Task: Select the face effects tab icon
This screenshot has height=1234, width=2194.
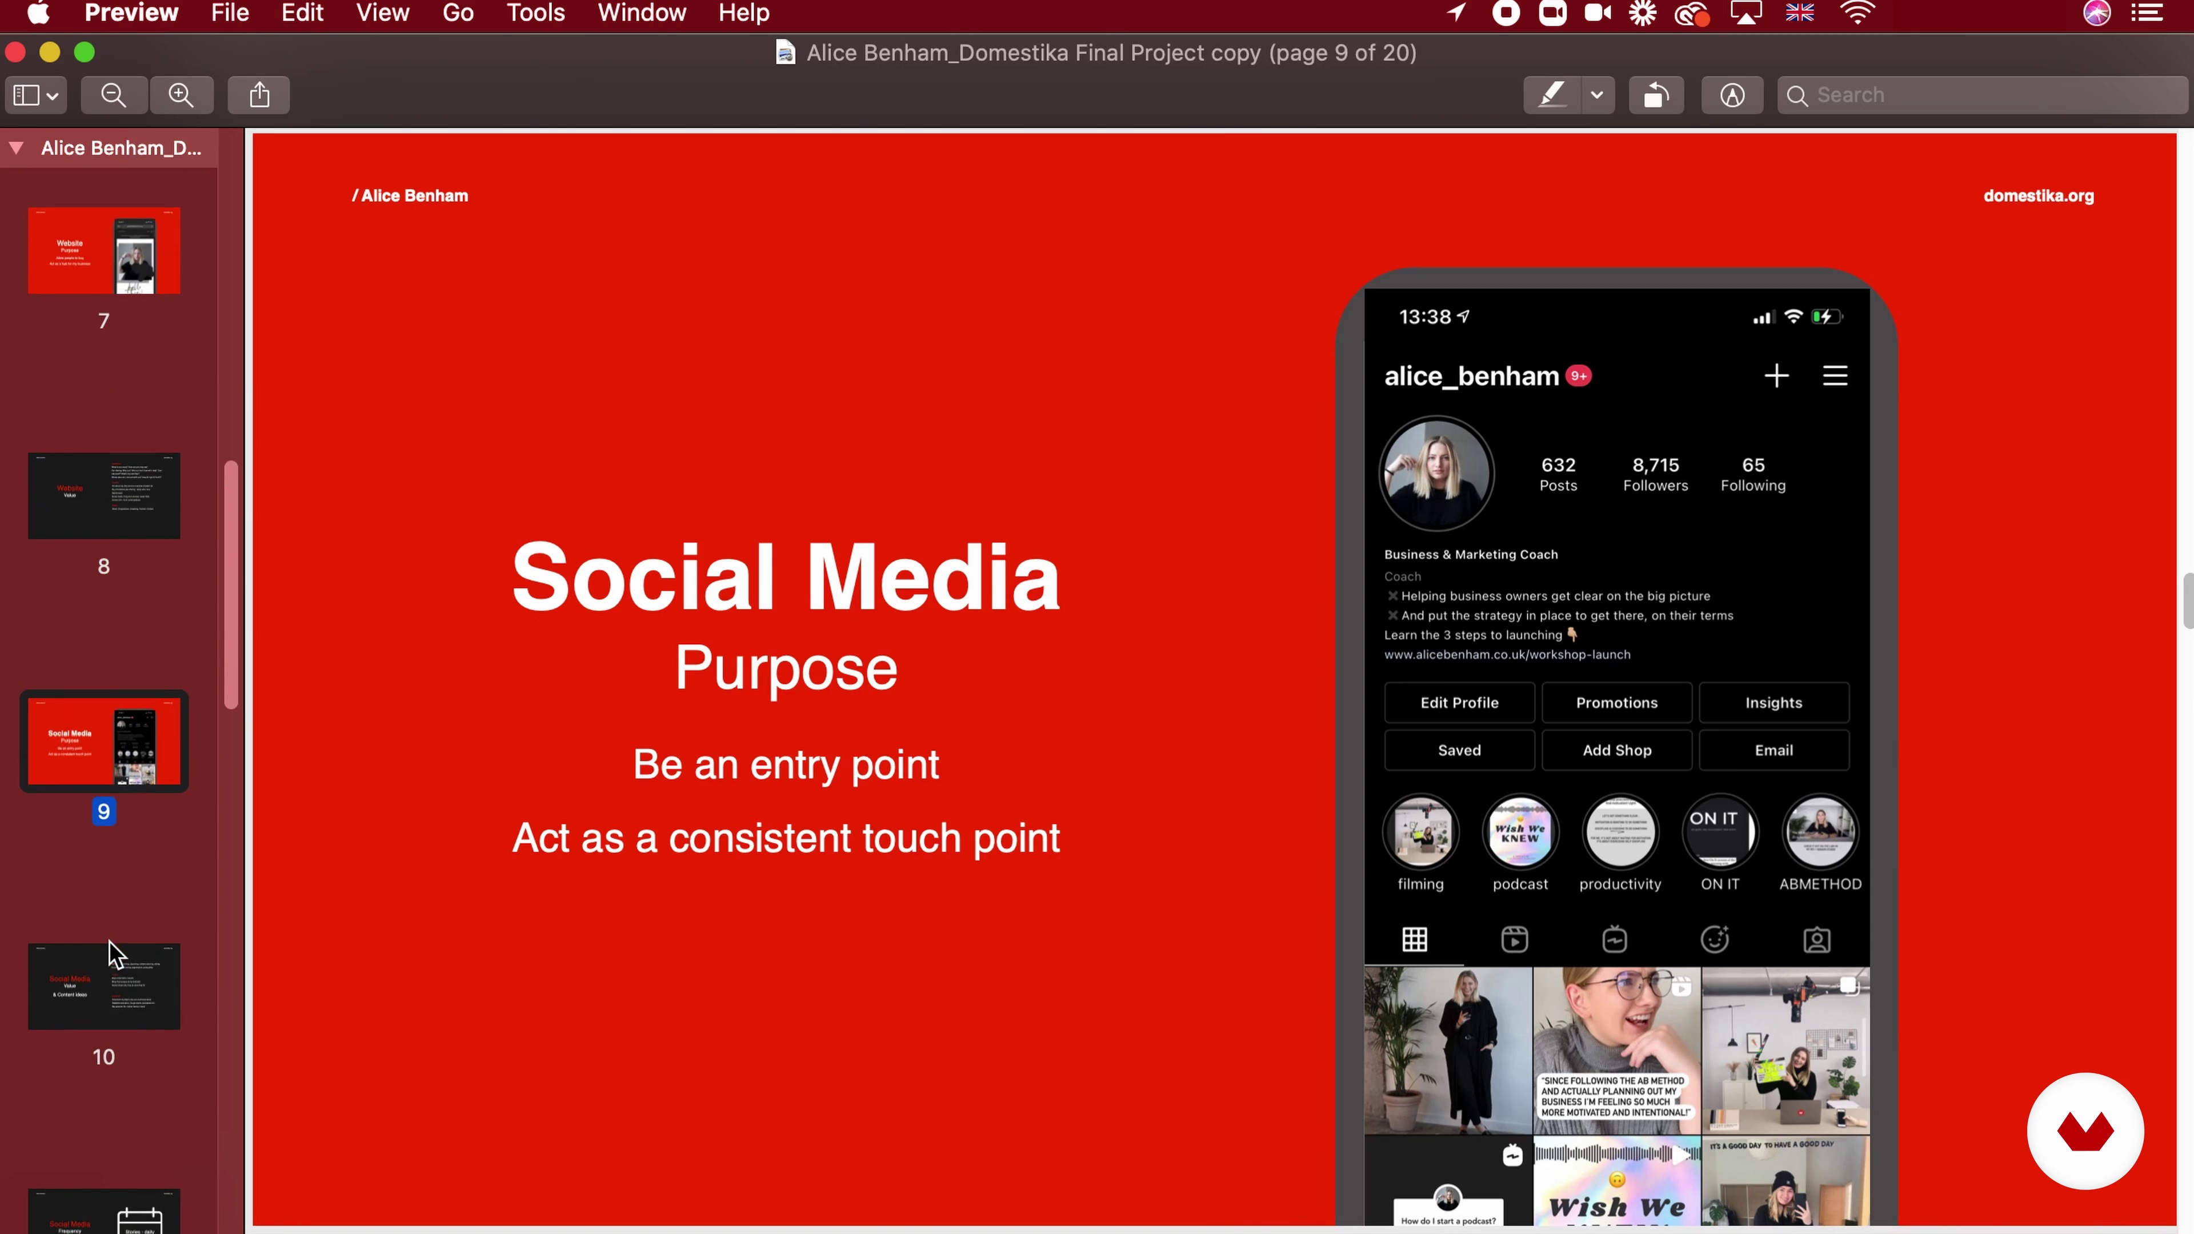Action: point(1715,939)
